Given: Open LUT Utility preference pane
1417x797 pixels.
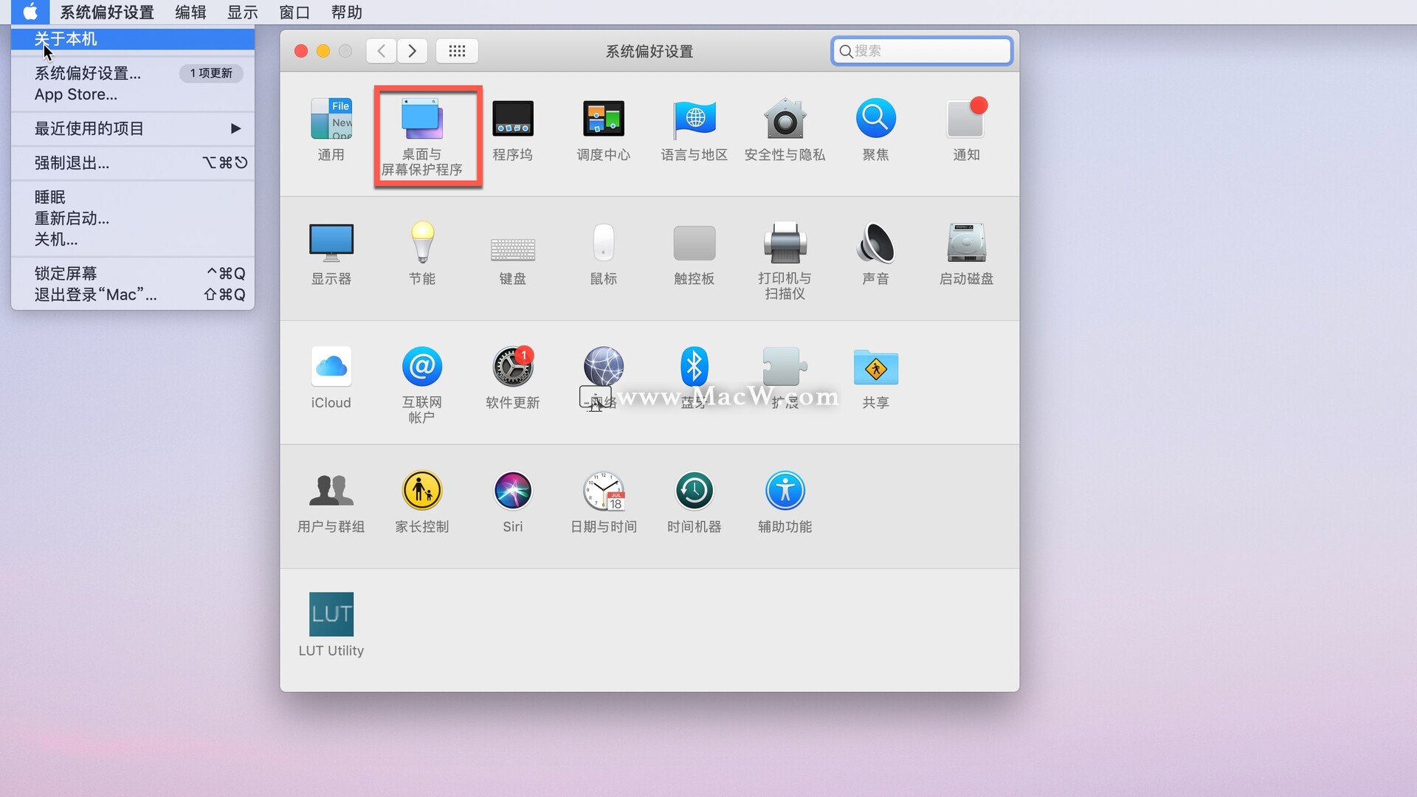Looking at the screenshot, I should [331, 615].
